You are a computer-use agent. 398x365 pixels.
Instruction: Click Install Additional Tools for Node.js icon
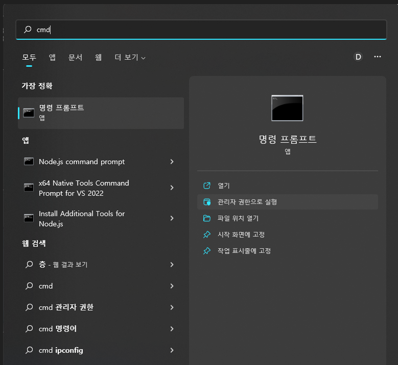[x=29, y=218]
